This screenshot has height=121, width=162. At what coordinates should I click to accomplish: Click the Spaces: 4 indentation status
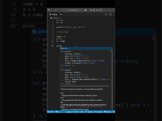click(70, 112)
